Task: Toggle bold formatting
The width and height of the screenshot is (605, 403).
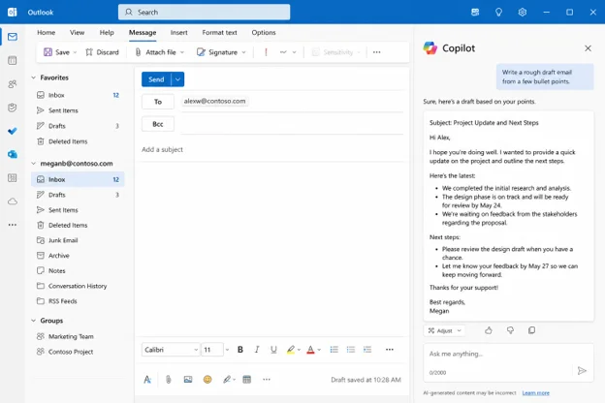Action: (240, 350)
